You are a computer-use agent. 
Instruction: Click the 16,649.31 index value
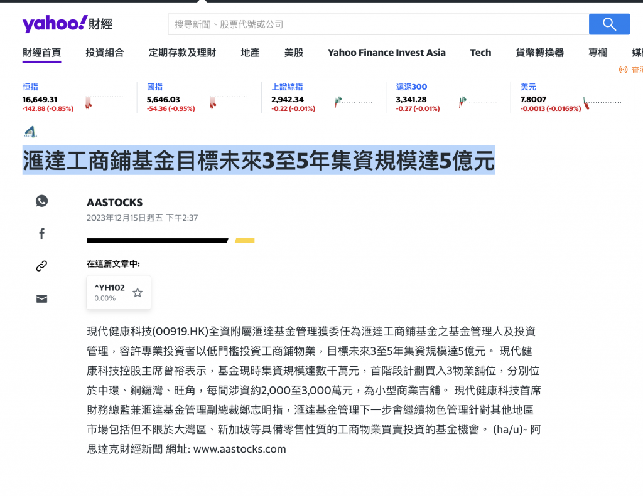coord(40,100)
